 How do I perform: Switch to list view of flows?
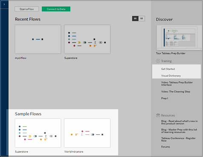(x=142, y=18)
